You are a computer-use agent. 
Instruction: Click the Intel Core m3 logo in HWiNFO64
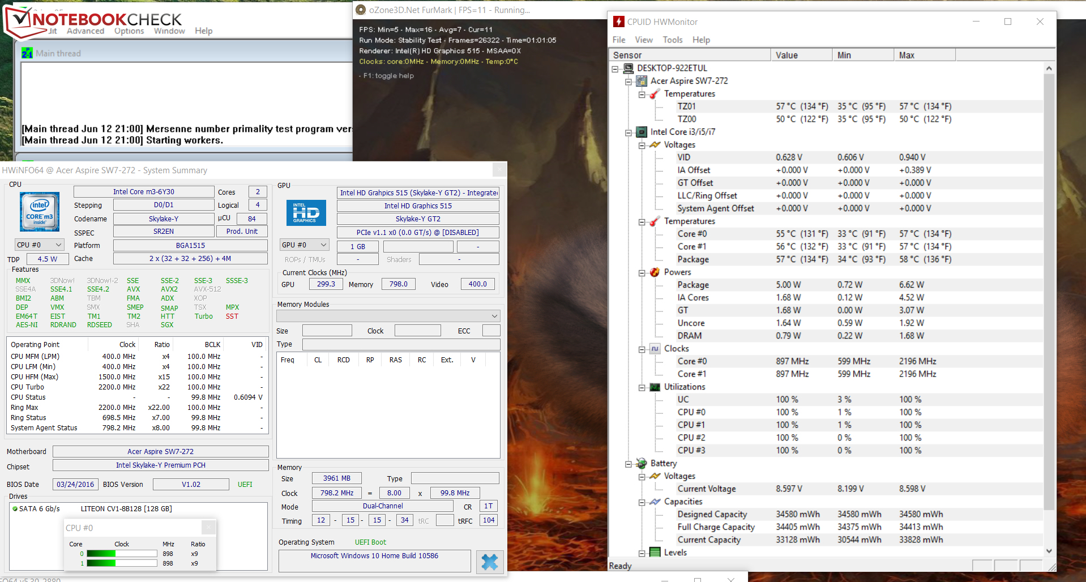point(39,212)
